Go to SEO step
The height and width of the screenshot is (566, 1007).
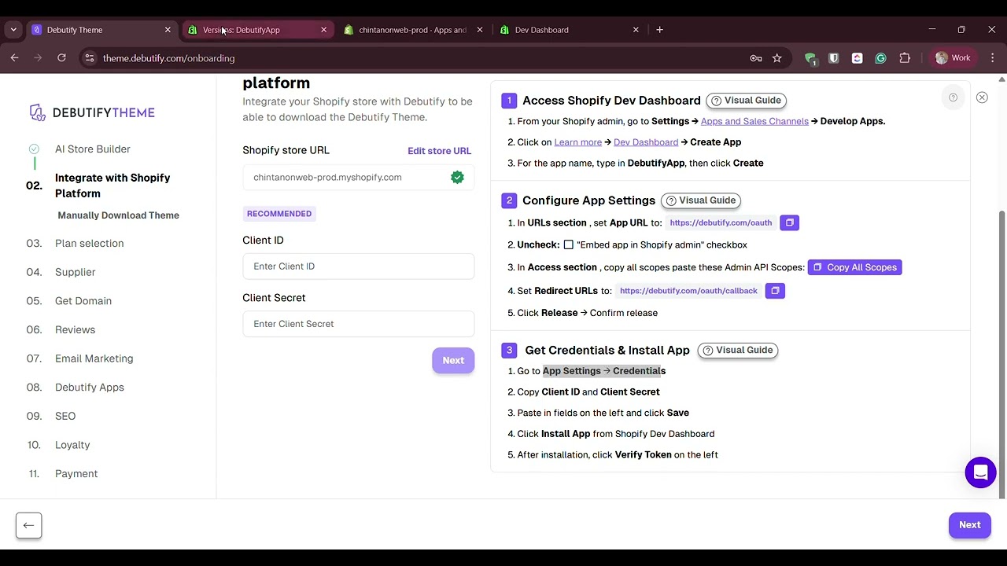pyautogui.click(x=65, y=416)
